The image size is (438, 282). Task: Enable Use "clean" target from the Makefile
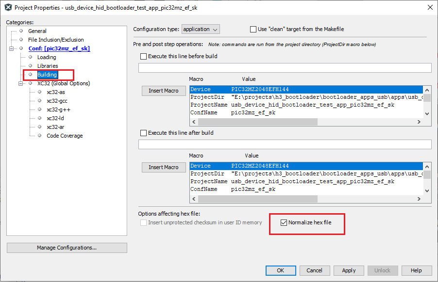pyautogui.click(x=253, y=29)
